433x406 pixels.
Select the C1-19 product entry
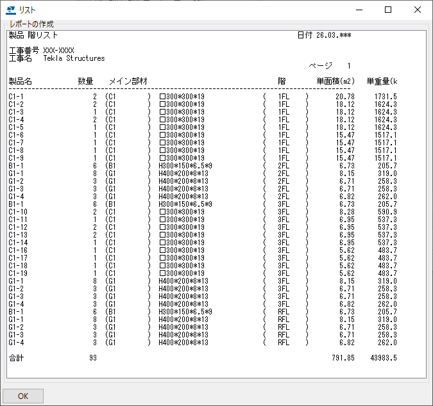18,273
